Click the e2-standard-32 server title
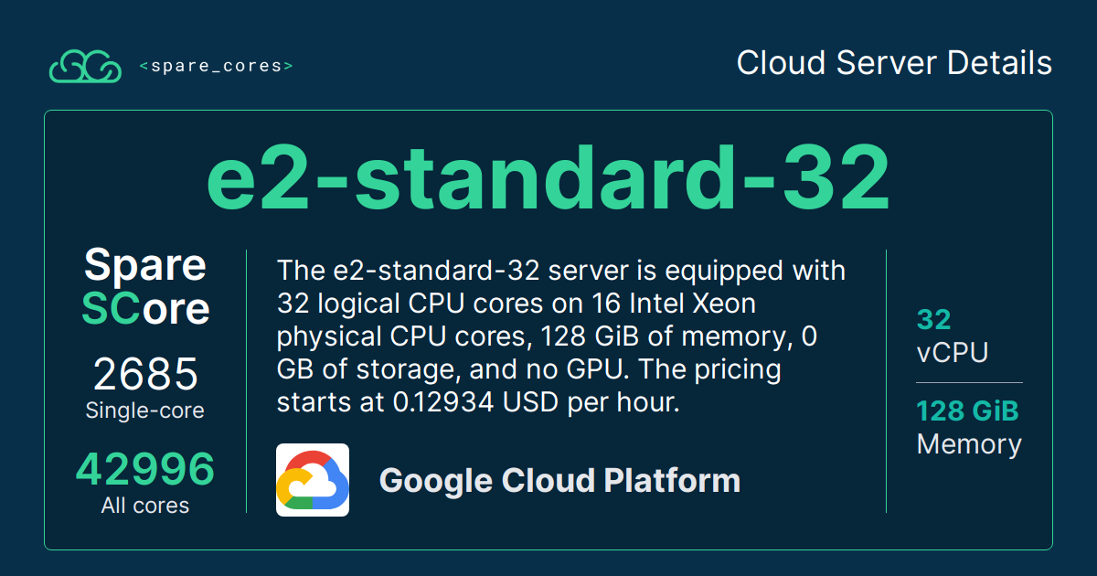 tap(548, 178)
